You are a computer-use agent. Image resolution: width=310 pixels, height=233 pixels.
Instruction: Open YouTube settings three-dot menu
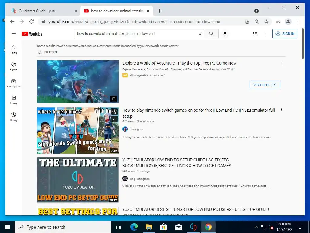[266, 34]
